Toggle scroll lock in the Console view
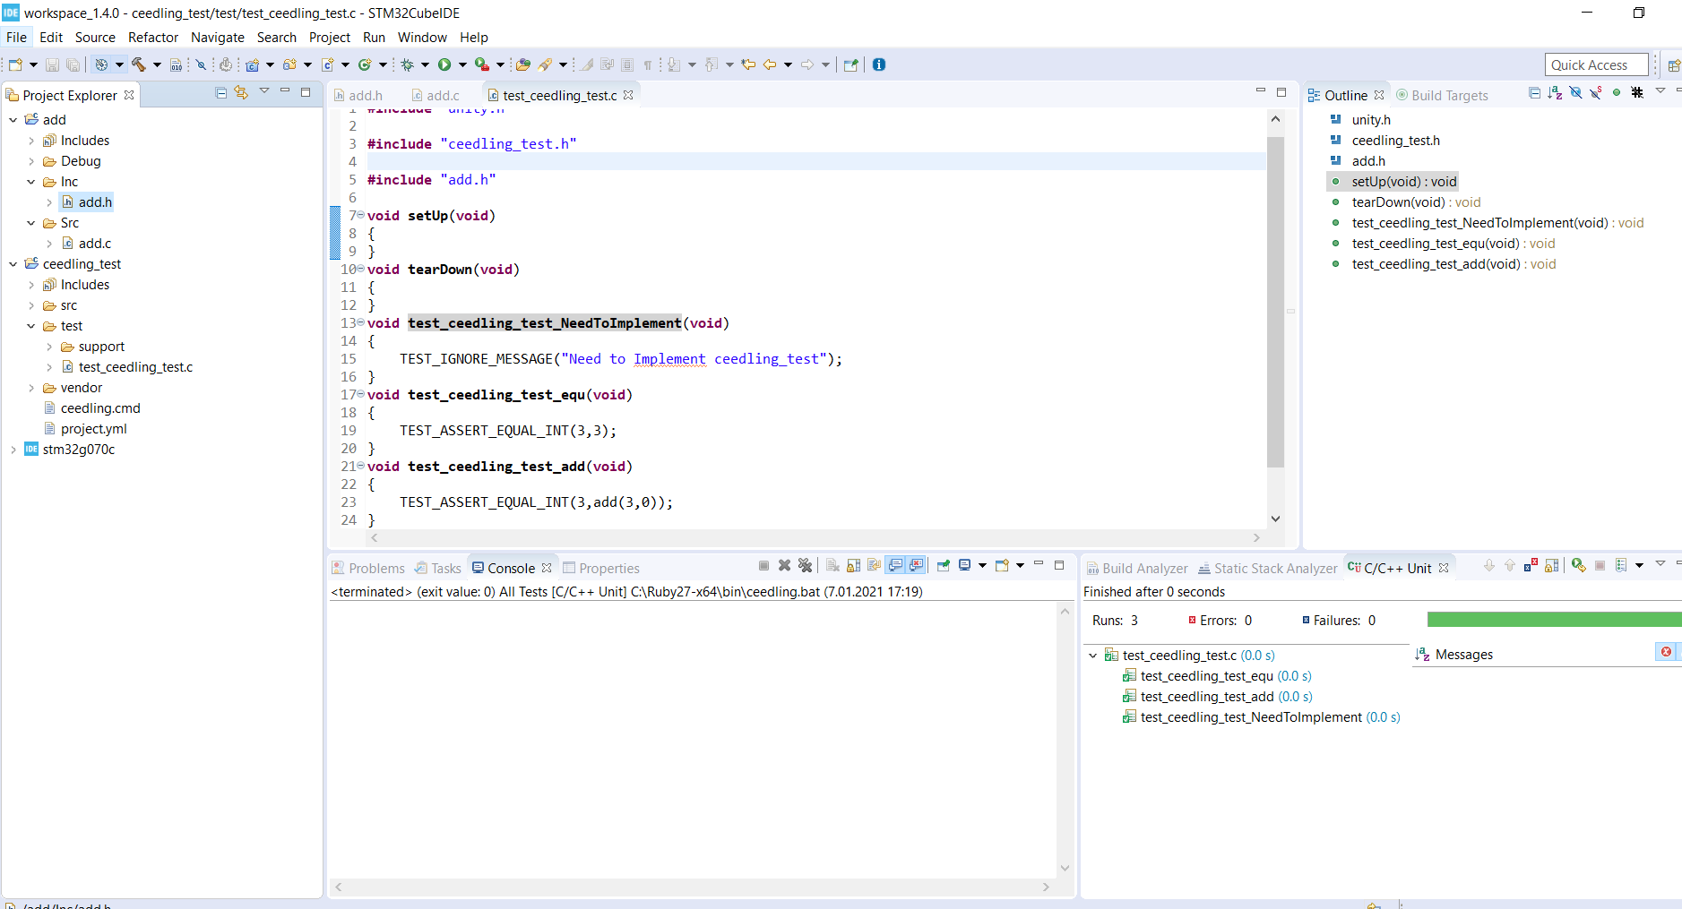1682x909 pixels. 853,565
